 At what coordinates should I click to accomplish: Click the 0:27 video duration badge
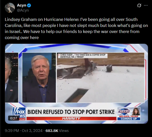click(x=14, y=118)
